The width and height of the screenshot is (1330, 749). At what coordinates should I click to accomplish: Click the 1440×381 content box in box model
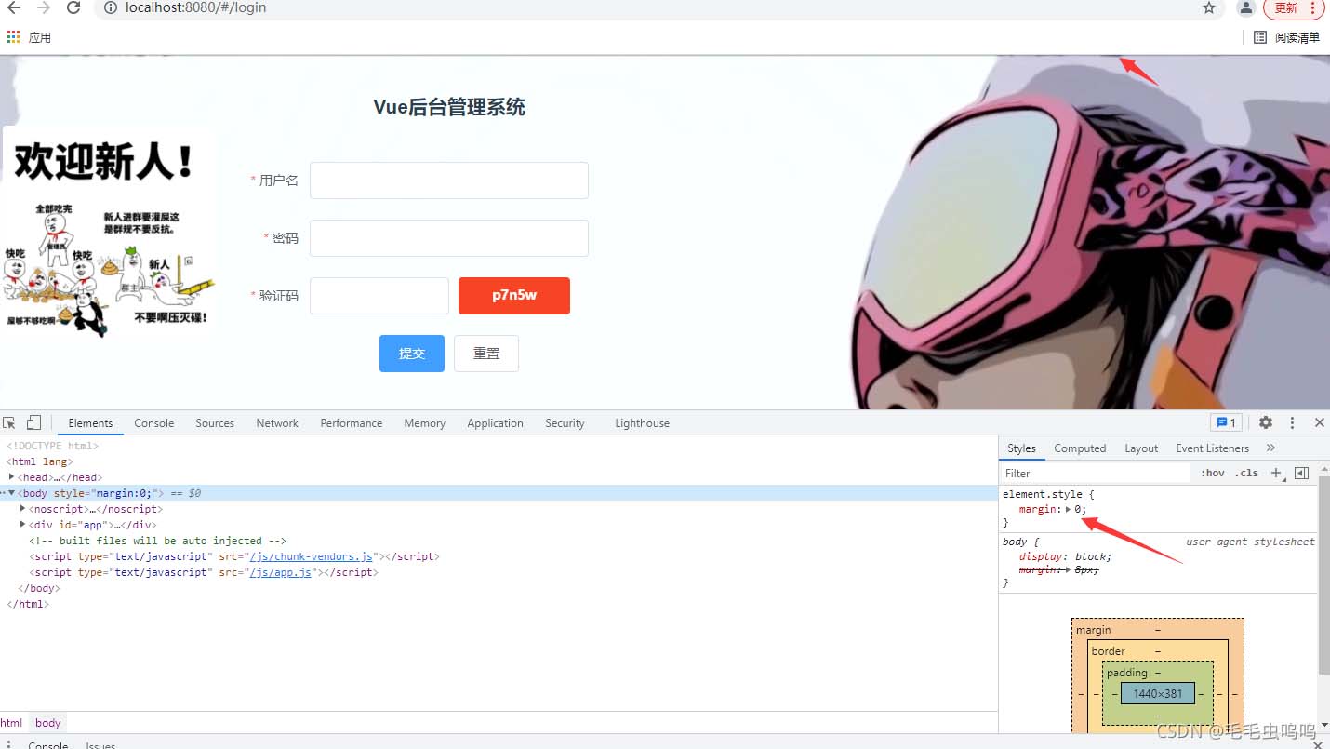point(1157,693)
